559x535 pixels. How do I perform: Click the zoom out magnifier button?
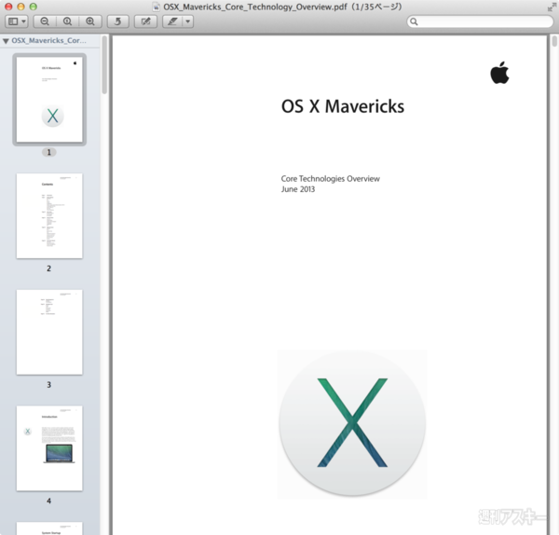(45, 21)
